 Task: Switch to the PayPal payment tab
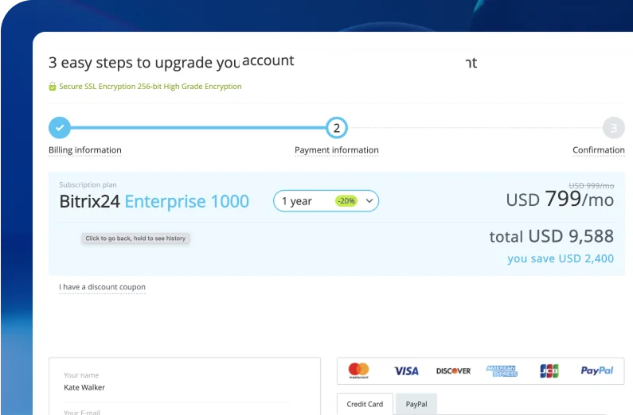click(x=416, y=404)
